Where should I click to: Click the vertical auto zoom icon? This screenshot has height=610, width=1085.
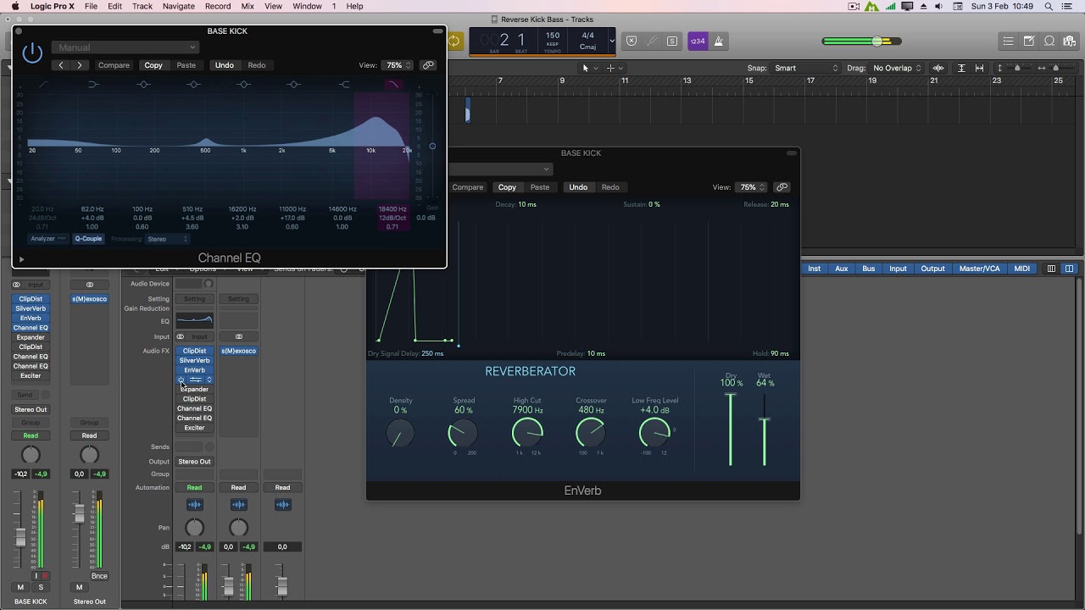(961, 68)
